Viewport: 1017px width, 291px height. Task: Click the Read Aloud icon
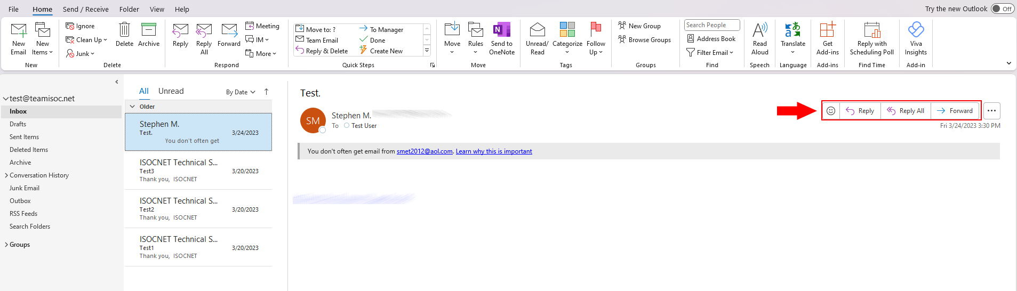pyautogui.click(x=759, y=30)
